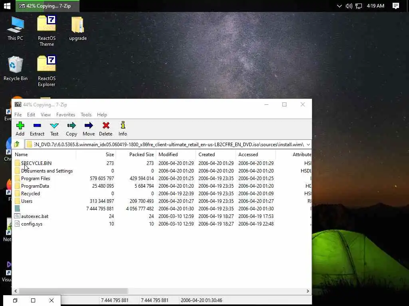The height and width of the screenshot is (306, 409).
Task: Show hidden tray icons chevron
Action: point(339,6)
